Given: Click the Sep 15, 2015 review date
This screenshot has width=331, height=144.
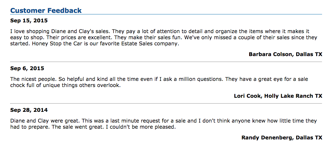Looking at the screenshot, I should pyautogui.click(x=29, y=21).
